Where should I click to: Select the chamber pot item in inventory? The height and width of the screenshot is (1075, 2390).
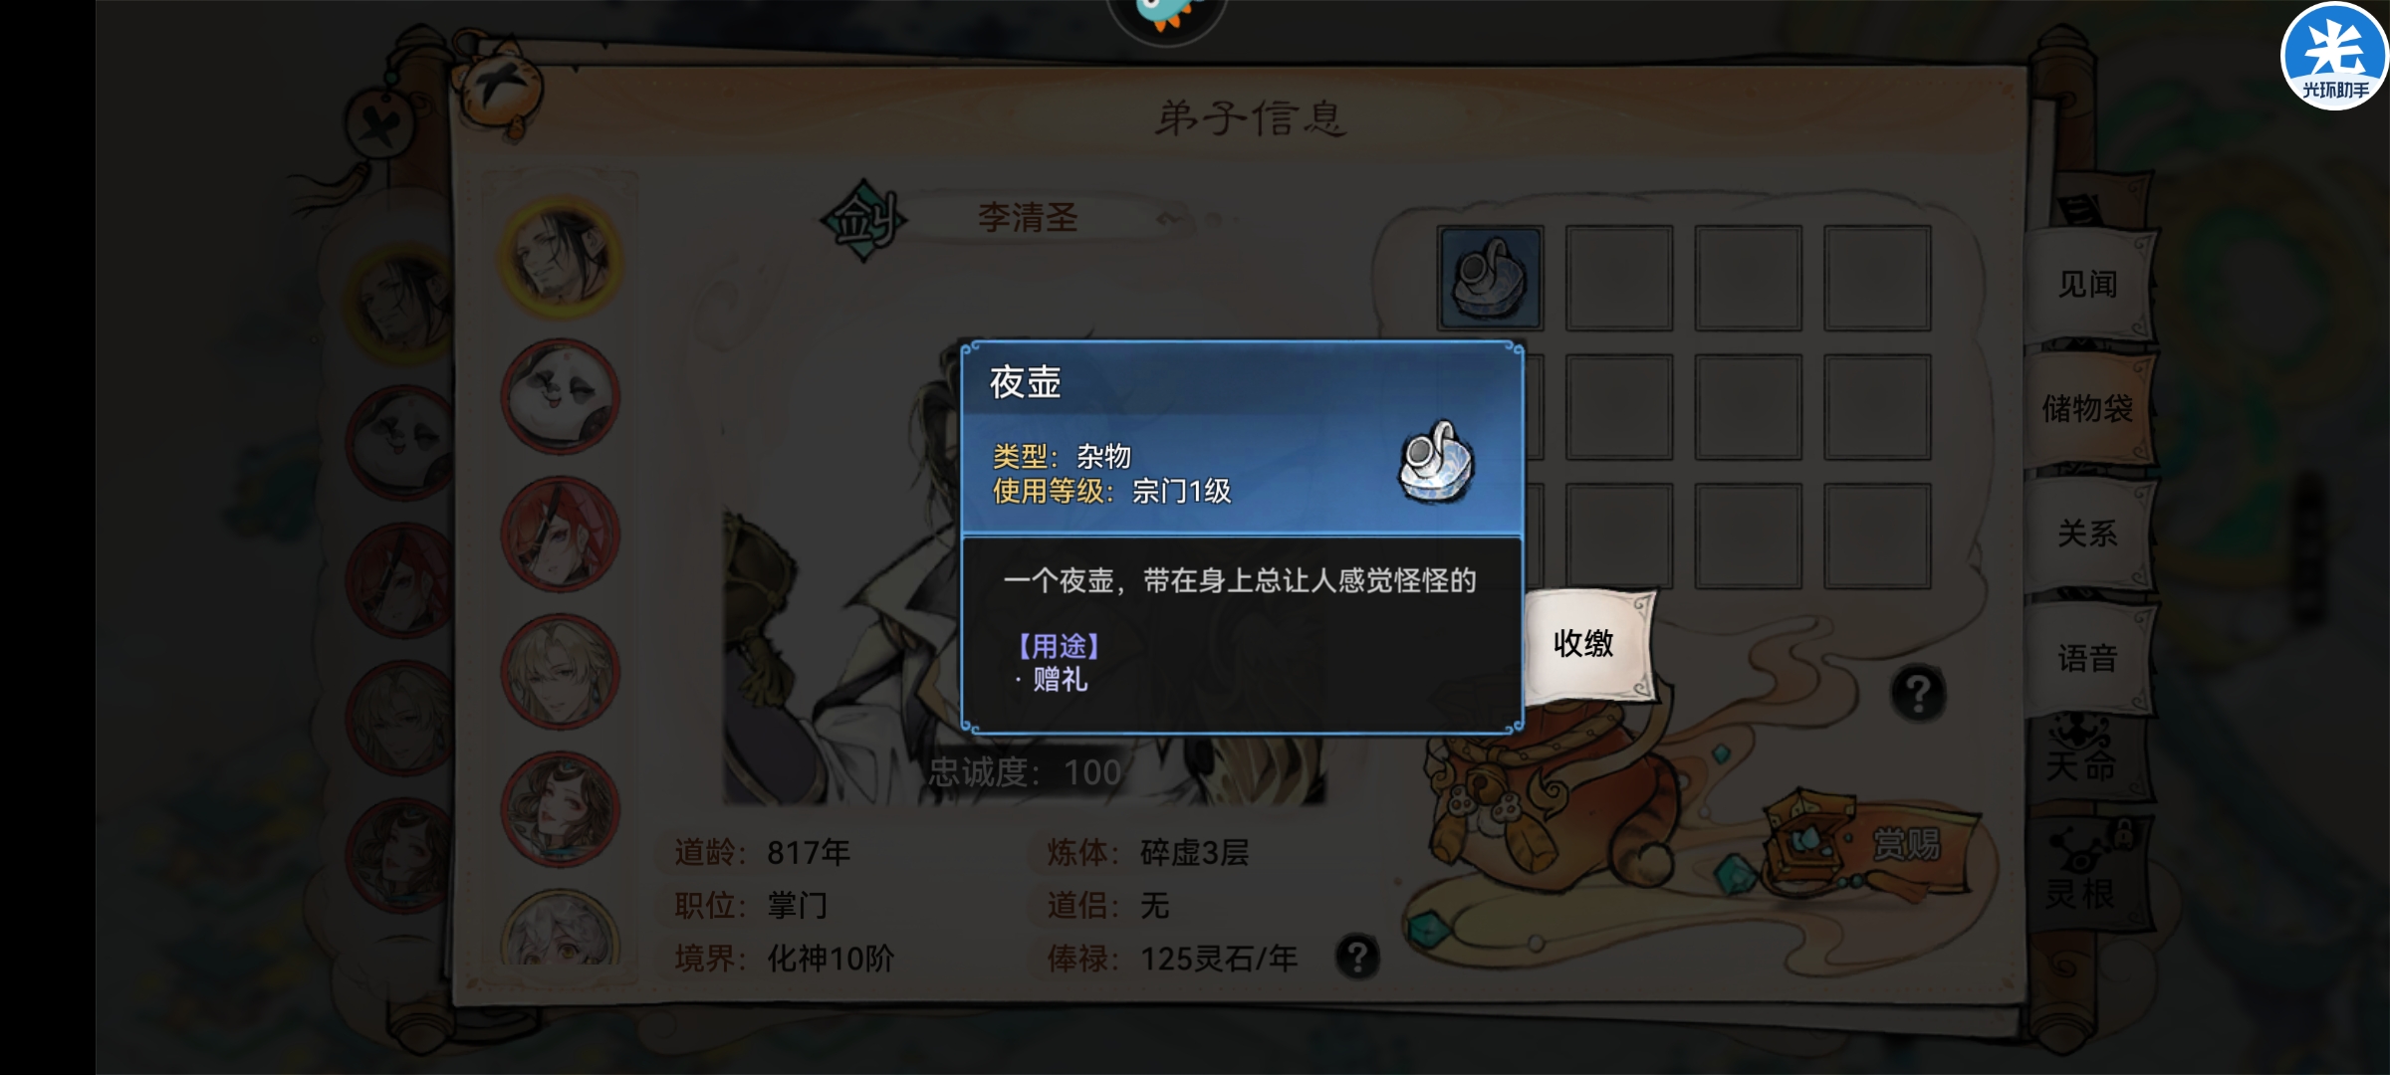[x=1490, y=278]
